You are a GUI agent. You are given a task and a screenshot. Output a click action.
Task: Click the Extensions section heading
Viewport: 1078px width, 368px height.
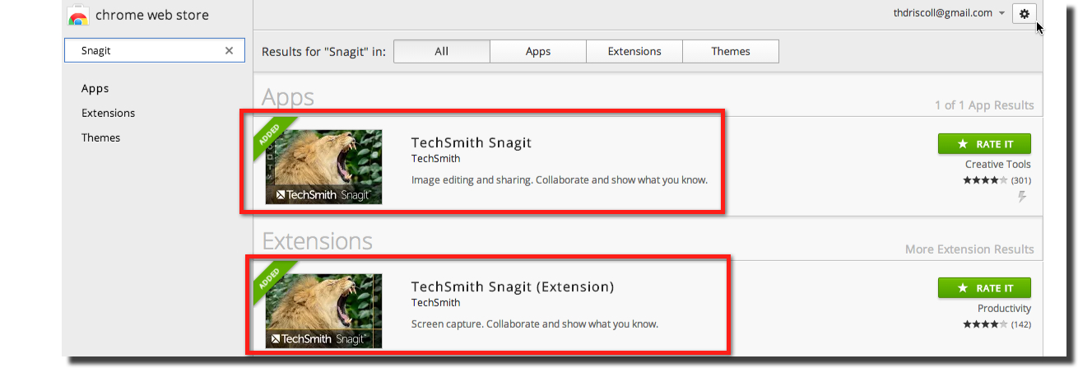[x=317, y=240]
